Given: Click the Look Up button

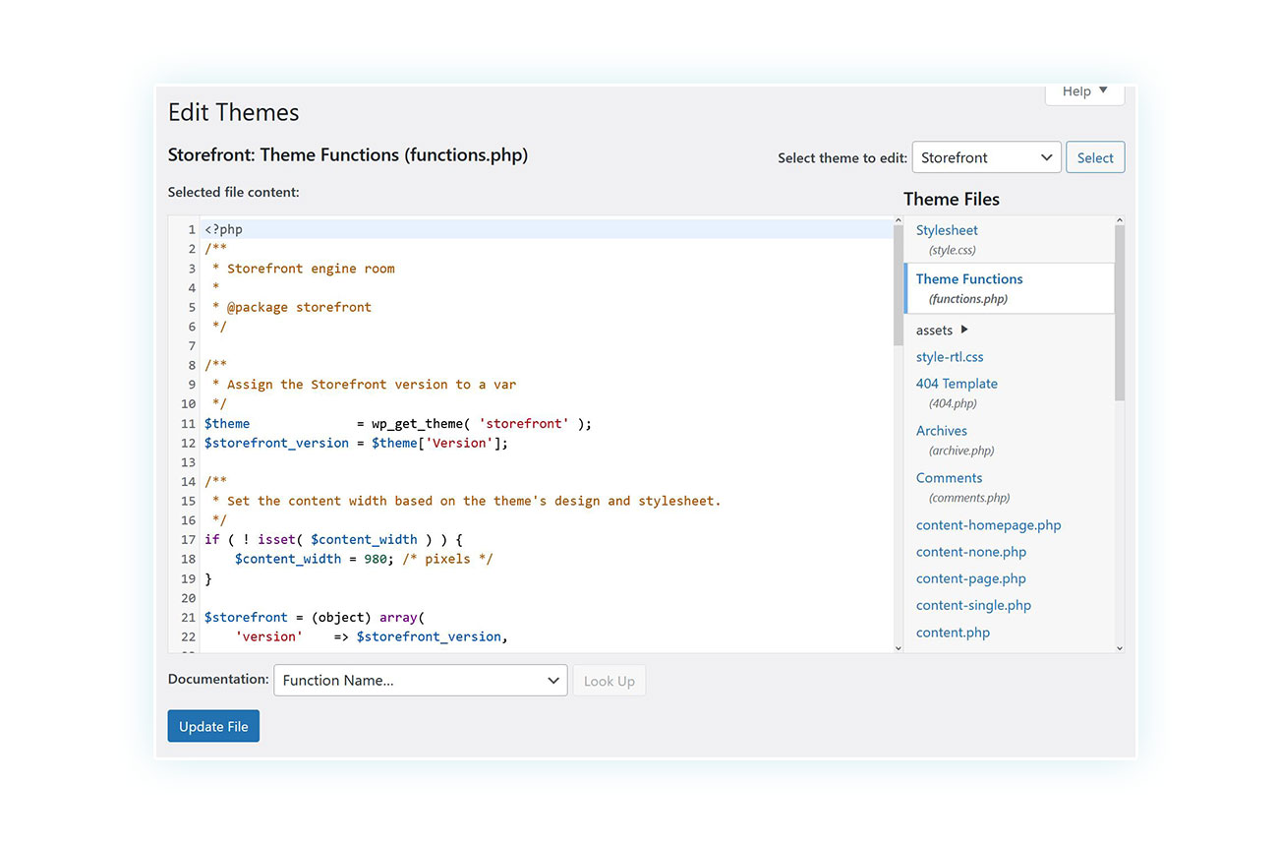Looking at the screenshot, I should click(x=610, y=681).
